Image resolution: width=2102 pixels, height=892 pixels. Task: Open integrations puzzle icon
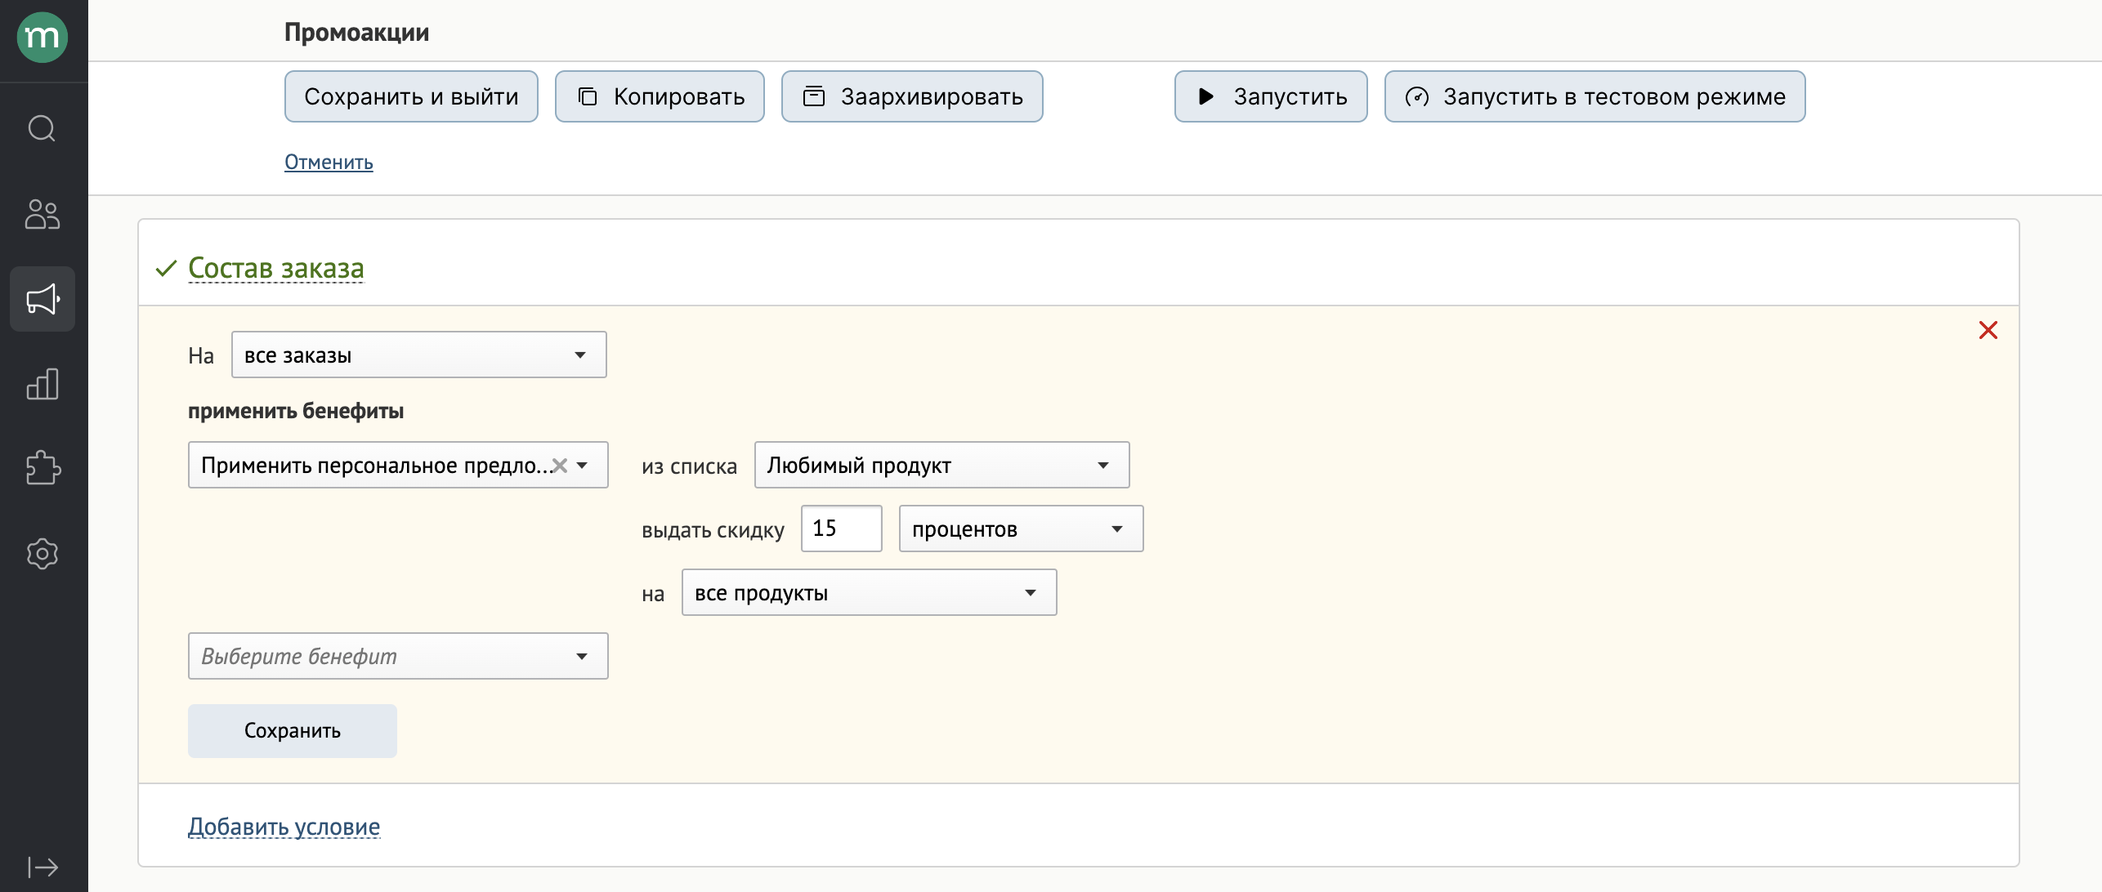42,469
